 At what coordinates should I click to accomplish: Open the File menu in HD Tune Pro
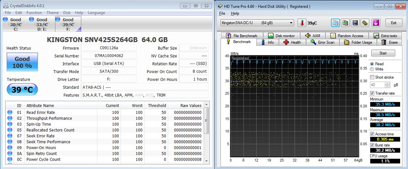click(x=222, y=13)
